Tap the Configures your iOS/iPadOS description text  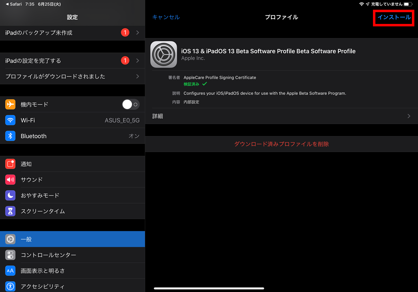[x=265, y=94]
